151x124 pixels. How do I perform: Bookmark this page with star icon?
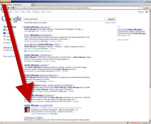139,8
